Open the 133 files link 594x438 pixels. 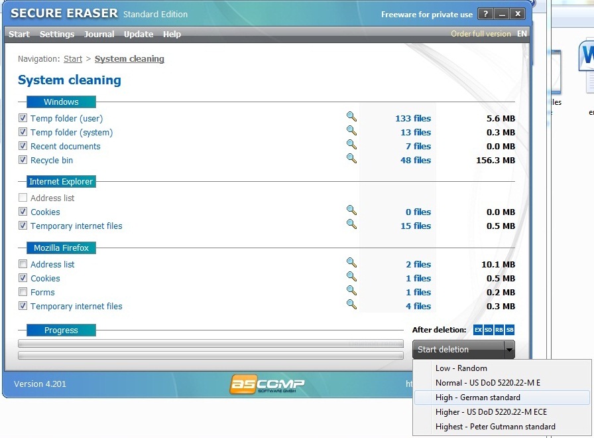pyautogui.click(x=413, y=118)
